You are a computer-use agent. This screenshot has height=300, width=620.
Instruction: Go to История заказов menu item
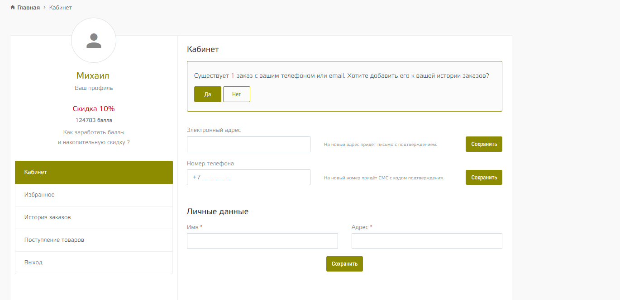[x=94, y=217]
